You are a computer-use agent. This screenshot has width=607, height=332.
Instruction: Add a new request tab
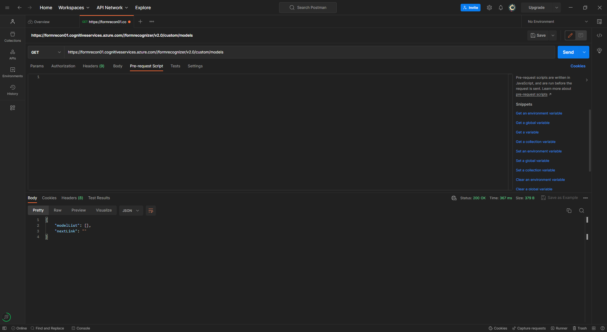(x=140, y=22)
